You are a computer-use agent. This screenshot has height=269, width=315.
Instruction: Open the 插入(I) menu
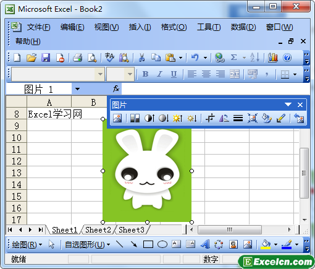coord(140,27)
